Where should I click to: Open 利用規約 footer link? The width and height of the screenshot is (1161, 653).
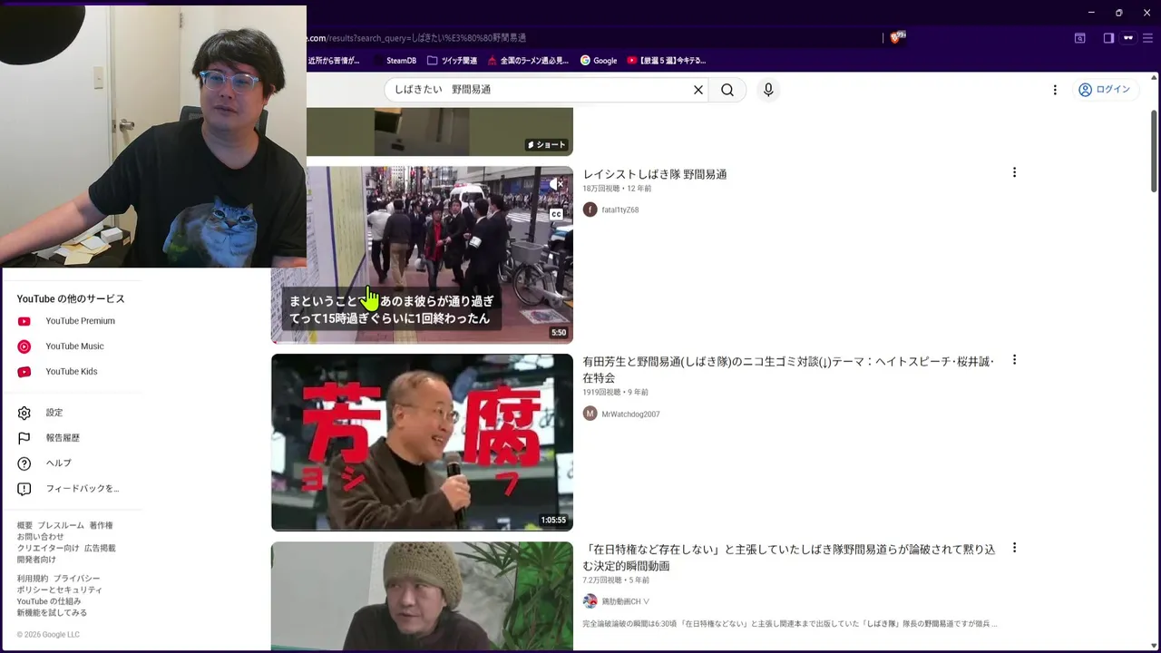[x=33, y=579]
